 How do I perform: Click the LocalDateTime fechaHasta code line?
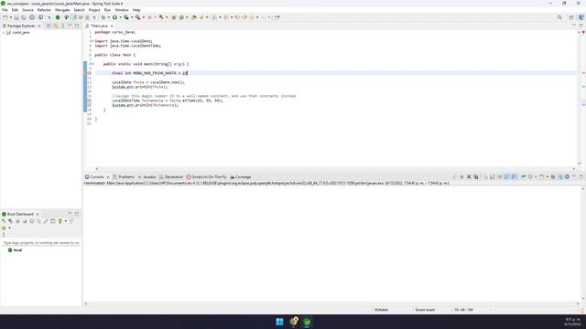[167, 101]
